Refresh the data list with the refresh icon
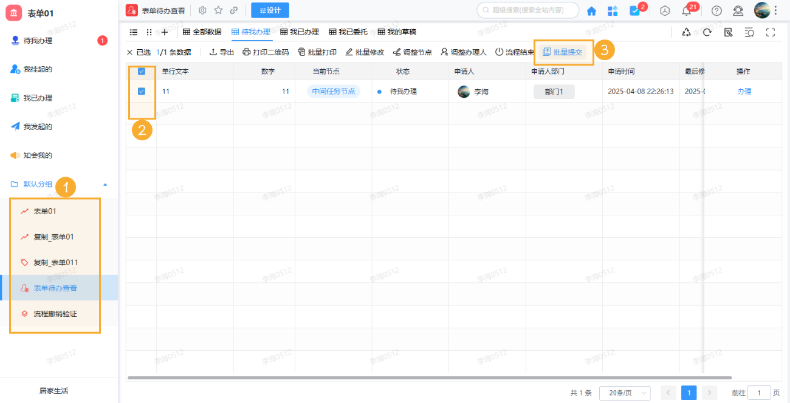This screenshot has width=790, height=403. [x=707, y=32]
